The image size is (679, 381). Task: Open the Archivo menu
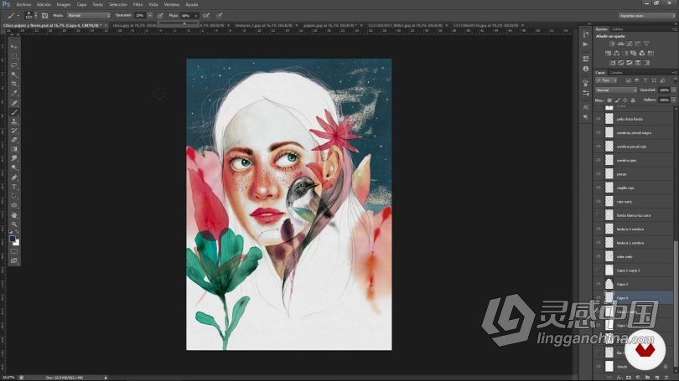pyautogui.click(x=24, y=4)
